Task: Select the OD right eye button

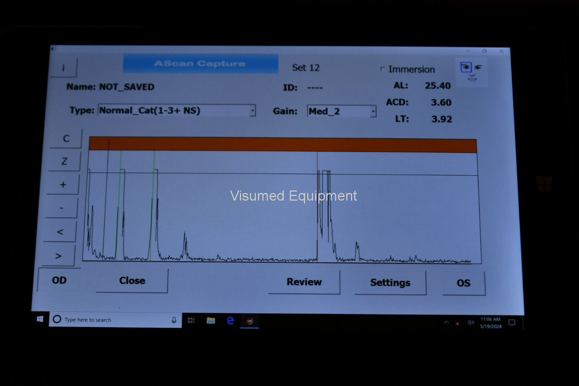Action: pyautogui.click(x=59, y=280)
